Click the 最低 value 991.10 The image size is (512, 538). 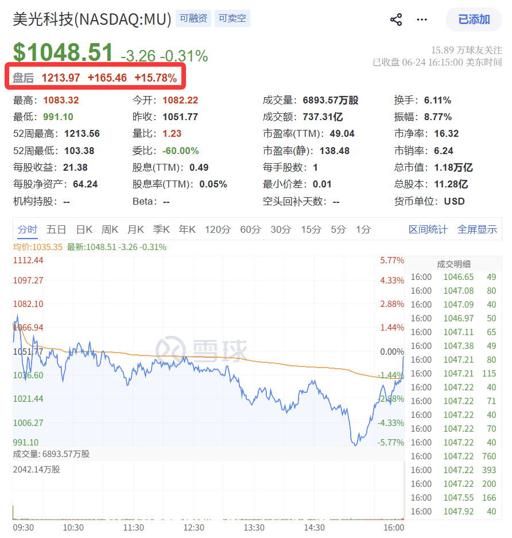[58, 117]
